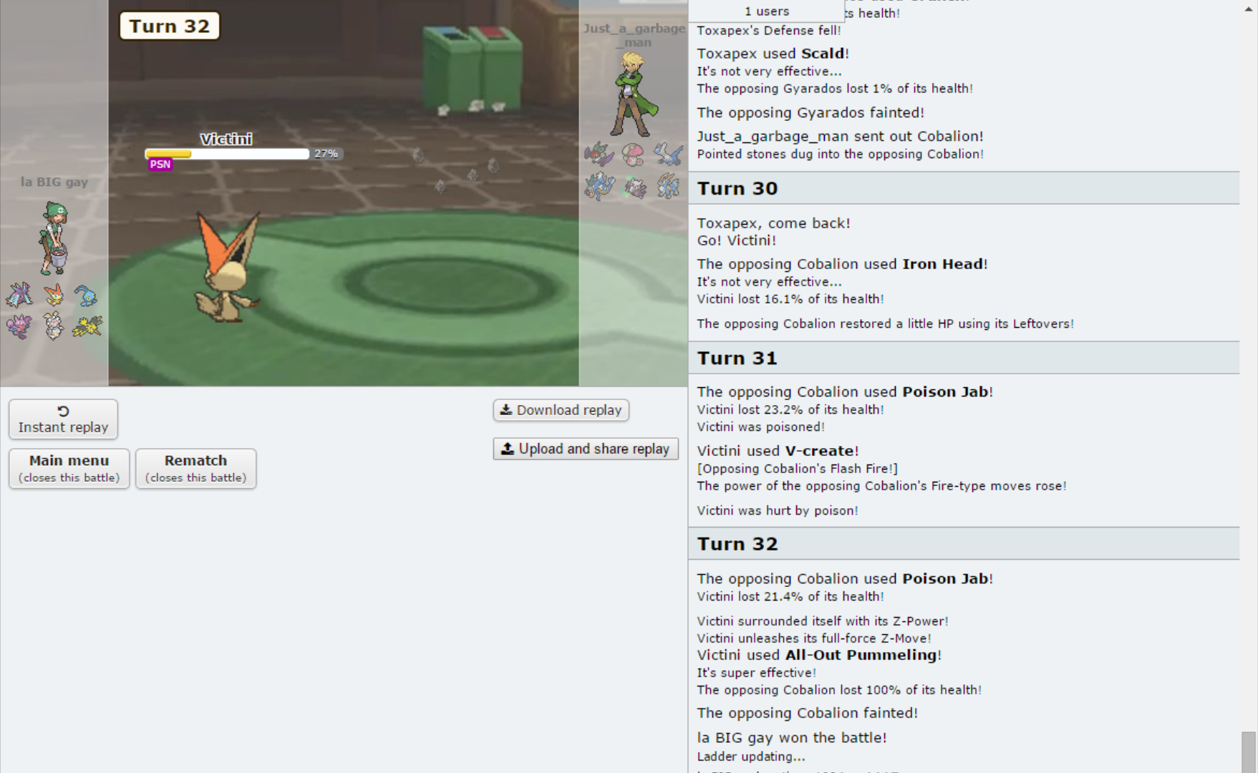Click Victini's PSN status badge
Image resolution: width=1258 pixels, height=773 pixels.
[160, 165]
